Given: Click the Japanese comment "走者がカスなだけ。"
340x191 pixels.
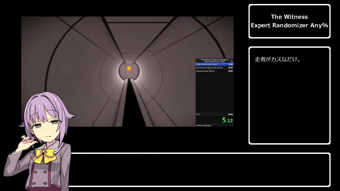Looking at the screenshot, I should tap(278, 59).
